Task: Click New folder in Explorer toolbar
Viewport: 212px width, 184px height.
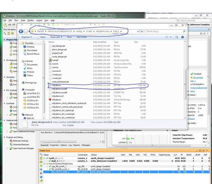Action: coord(82,37)
